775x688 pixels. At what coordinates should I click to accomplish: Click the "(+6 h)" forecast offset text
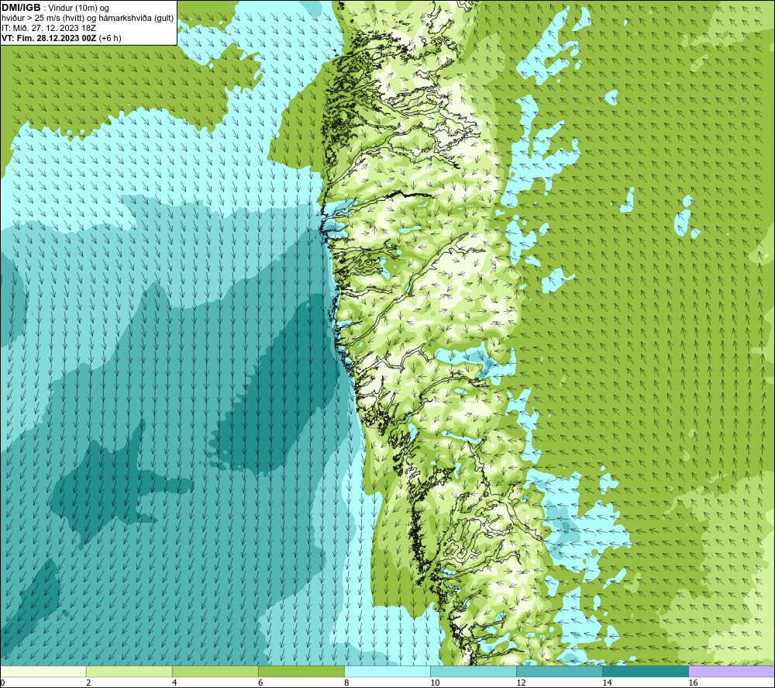(110, 38)
